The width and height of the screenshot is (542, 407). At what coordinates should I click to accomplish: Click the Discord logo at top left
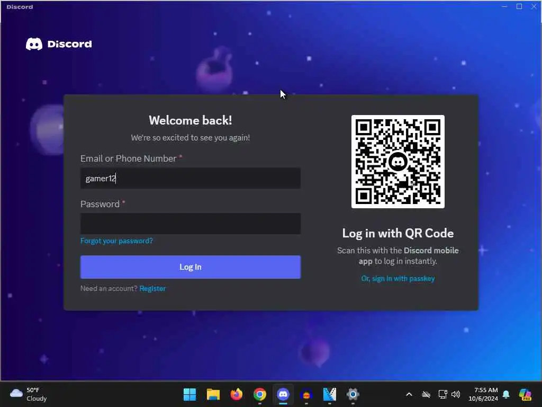[59, 44]
